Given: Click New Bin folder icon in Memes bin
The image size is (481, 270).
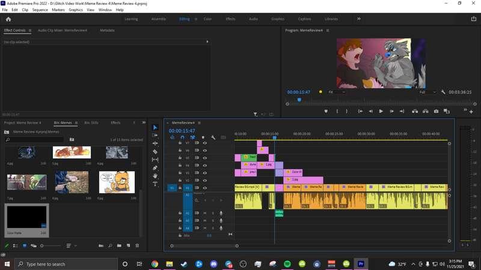Looking at the screenshot, I should pyautogui.click(x=119, y=245).
